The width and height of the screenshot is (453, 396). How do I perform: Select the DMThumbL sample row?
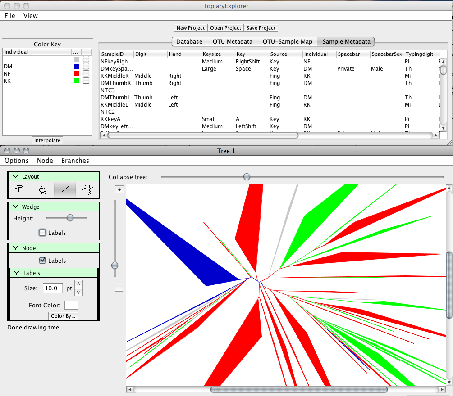[269, 98]
